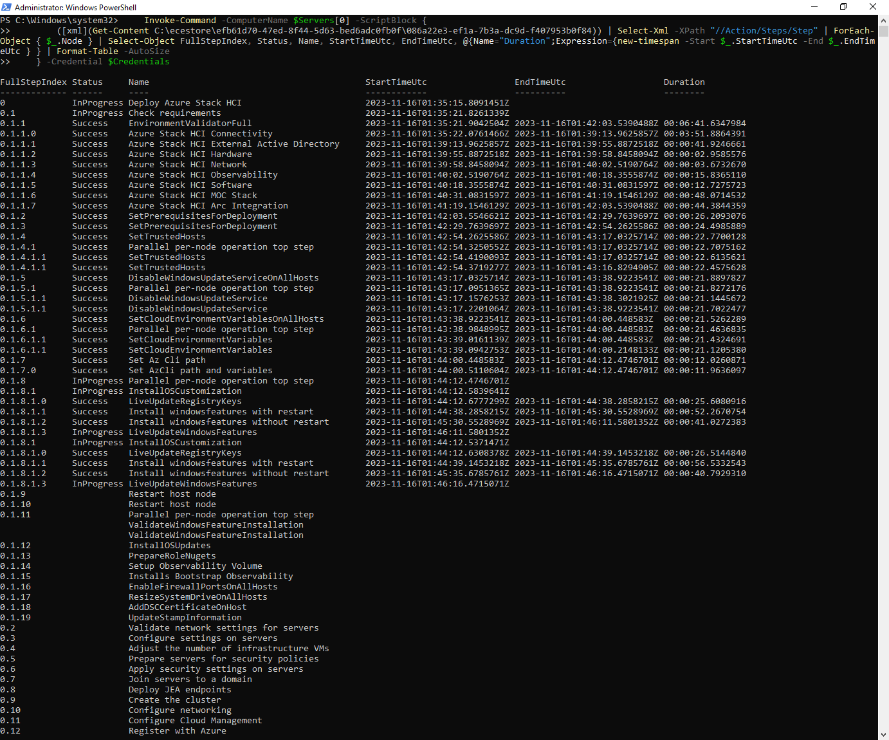Viewport: 889px width, 740px height.
Task: Click 'Format-Table' in the command line
Action: (87, 51)
